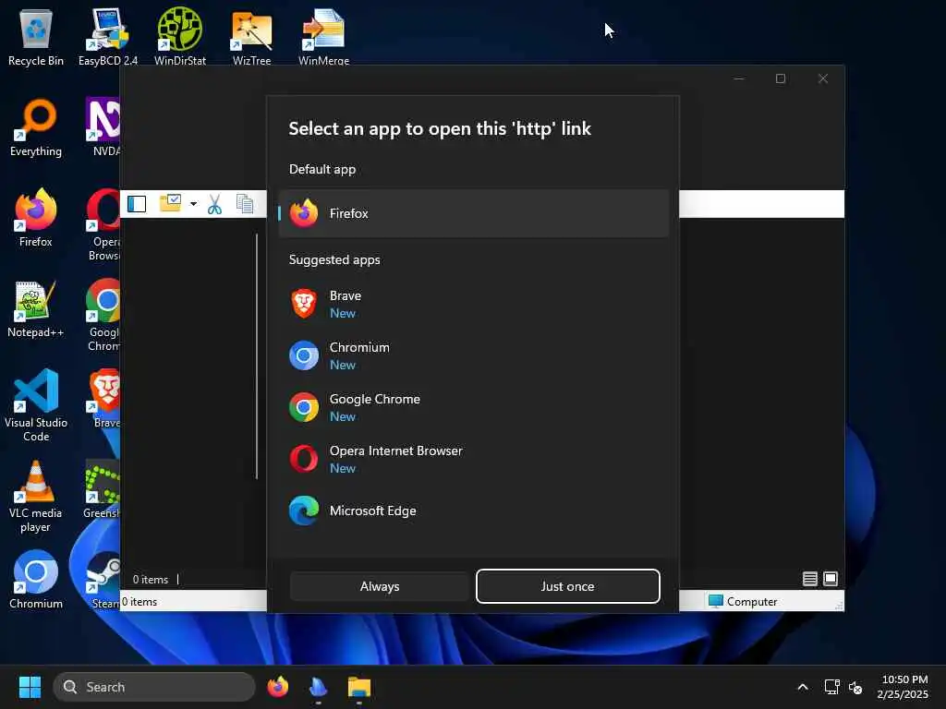Select NVDA desktop shortcut
This screenshot has width=946, height=709.
click(103, 127)
